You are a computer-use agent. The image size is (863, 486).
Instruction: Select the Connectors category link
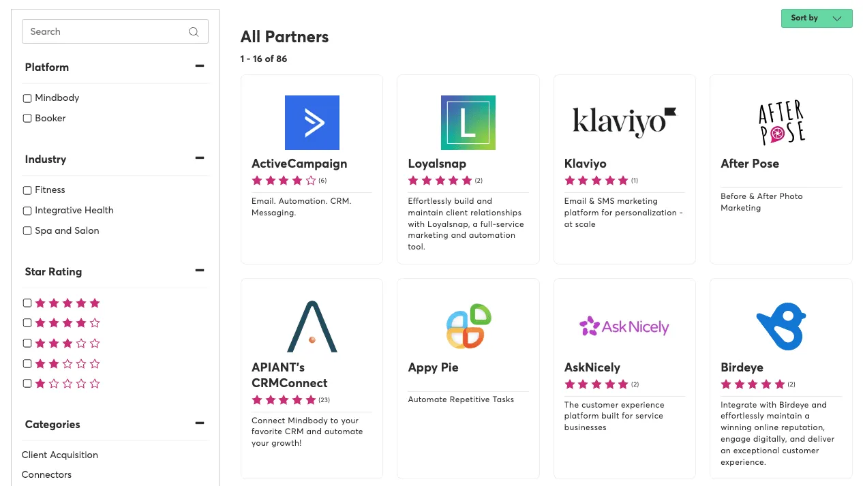[x=46, y=474]
